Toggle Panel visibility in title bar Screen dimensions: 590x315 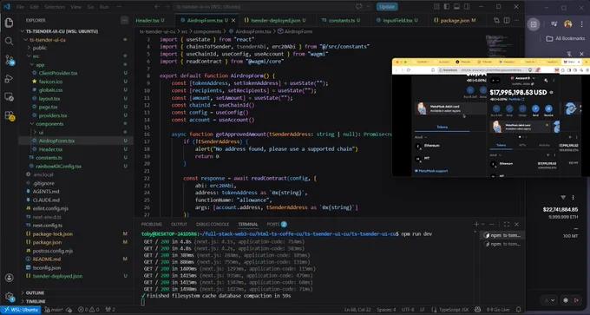(456, 7)
